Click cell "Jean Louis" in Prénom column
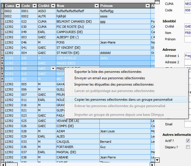 [x=125, y=131]
